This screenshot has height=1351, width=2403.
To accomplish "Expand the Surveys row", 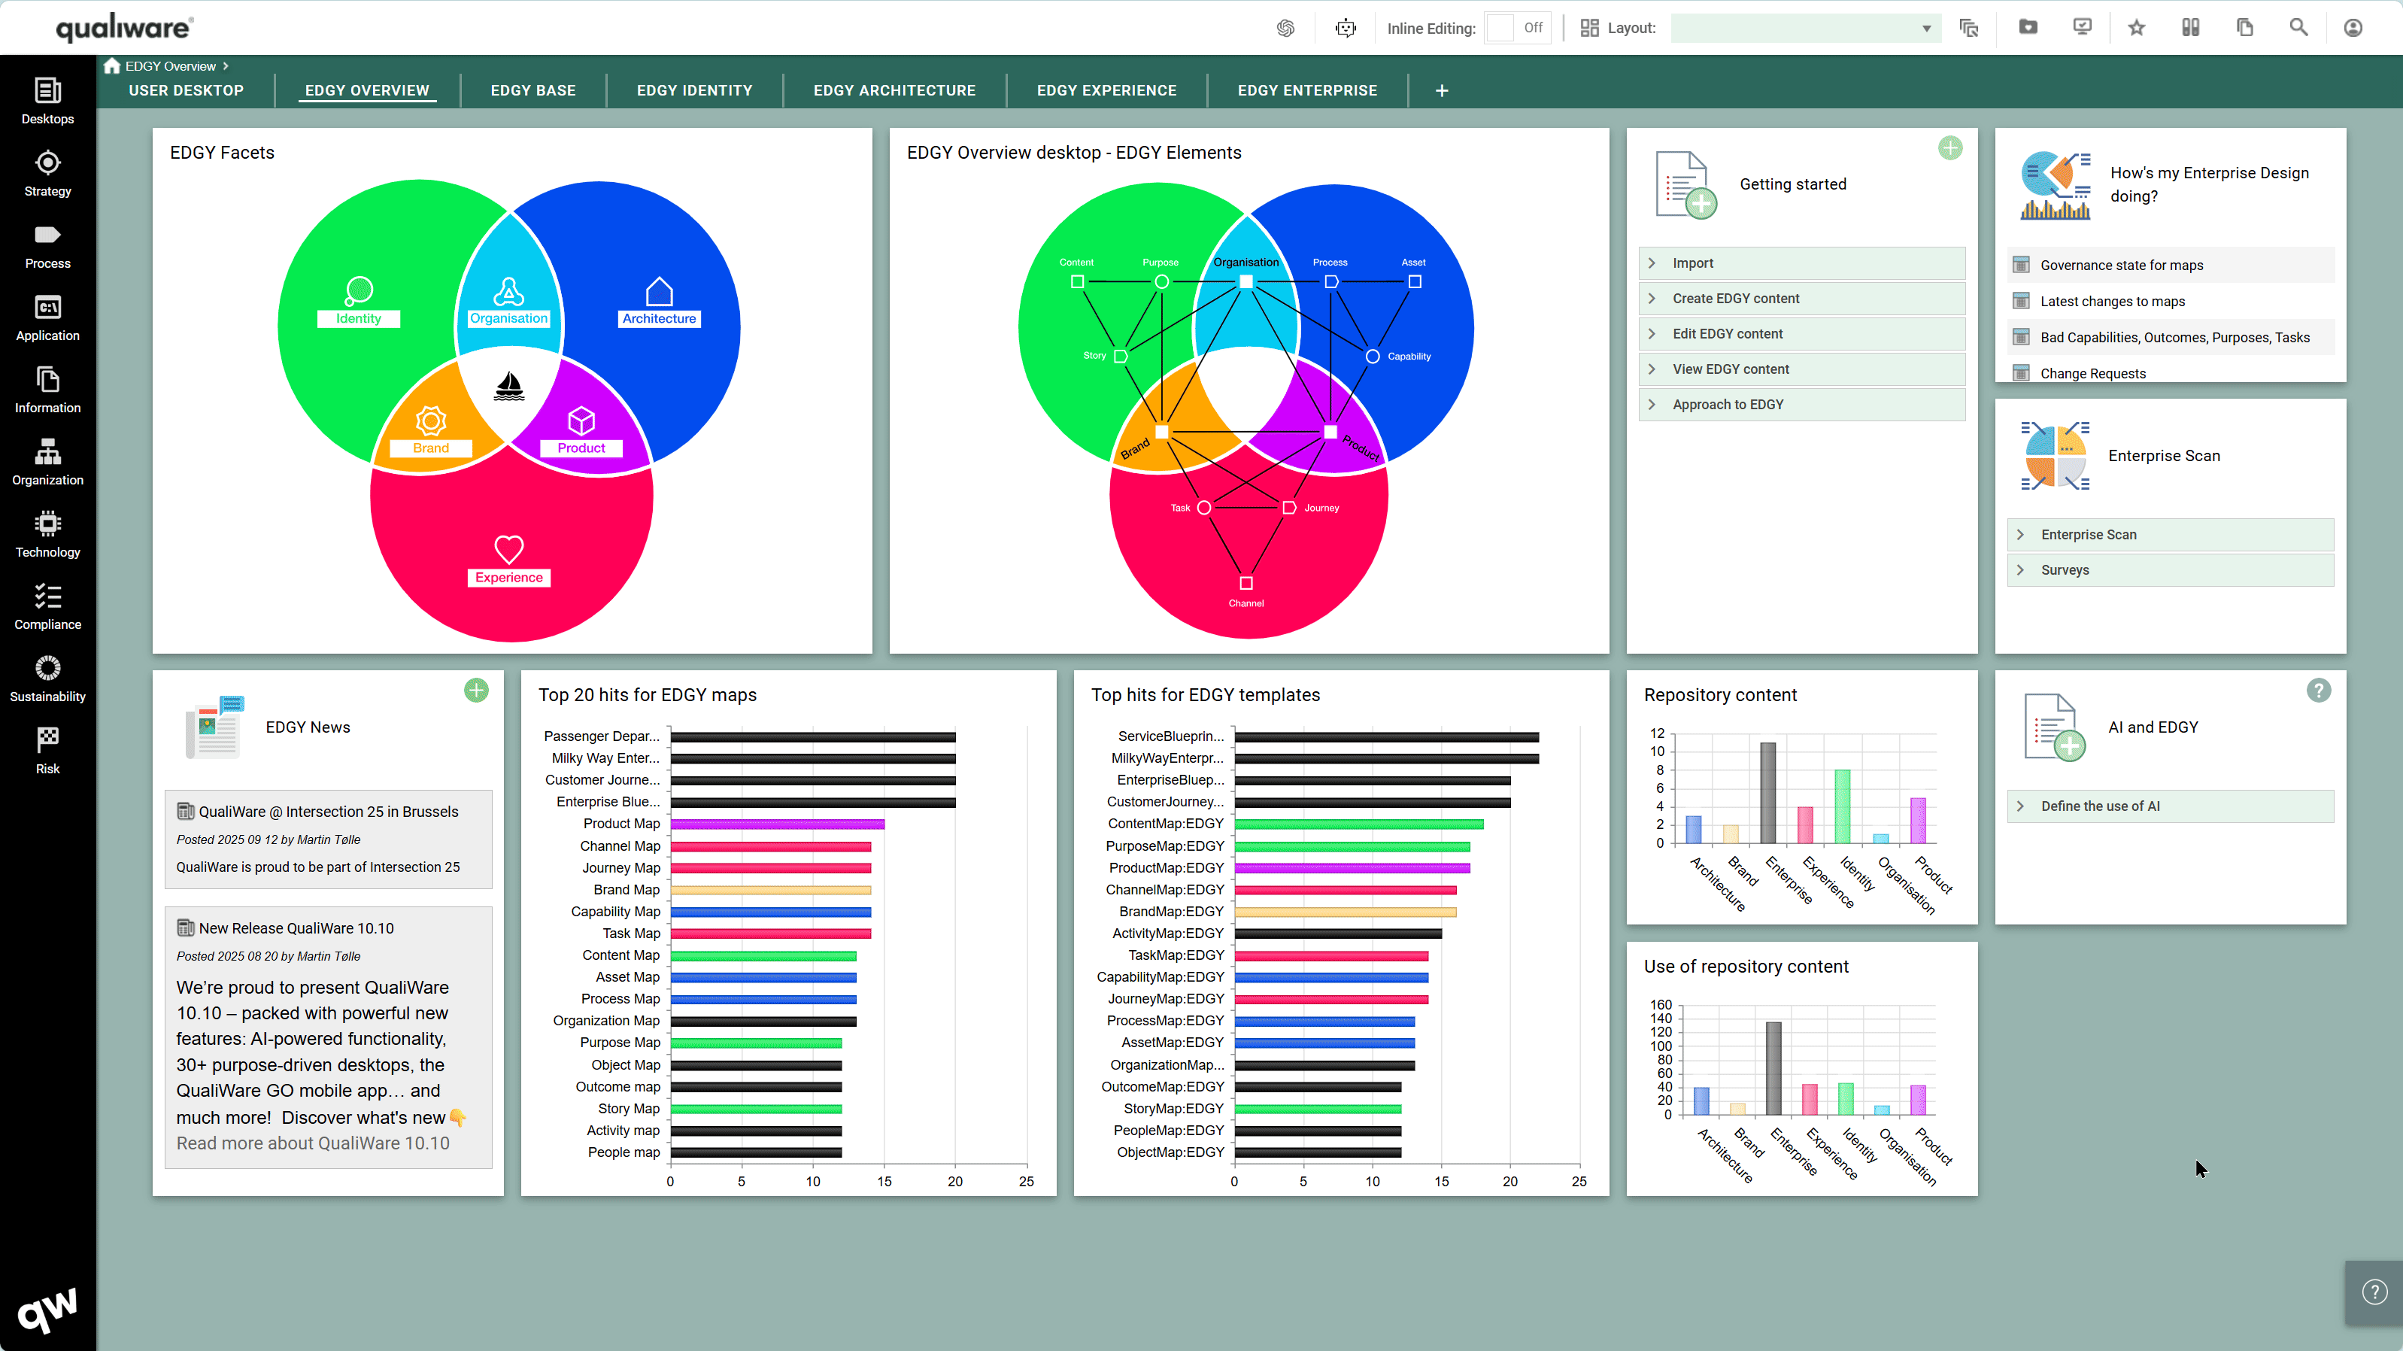I will click(x=2170, y=570).
